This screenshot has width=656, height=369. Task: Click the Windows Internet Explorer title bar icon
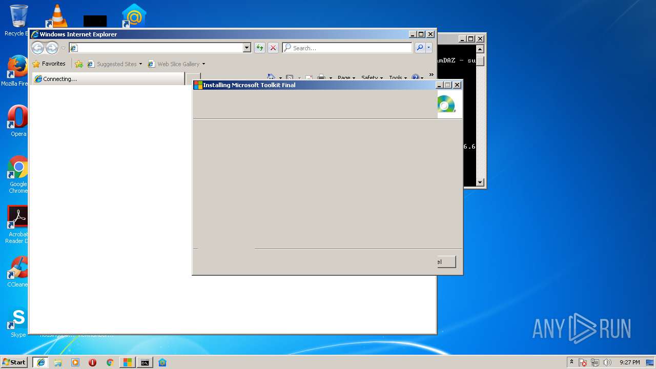pyautogui.click(x=35, y=34)
